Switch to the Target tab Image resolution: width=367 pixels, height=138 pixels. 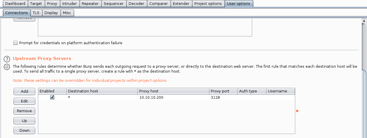(x=36, y=4)
